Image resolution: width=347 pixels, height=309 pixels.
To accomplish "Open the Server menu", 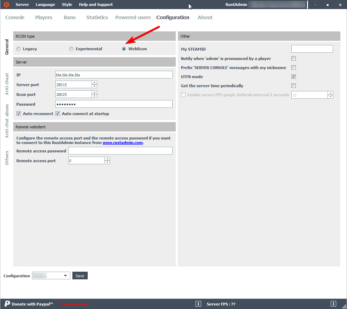I will [22, 5].
